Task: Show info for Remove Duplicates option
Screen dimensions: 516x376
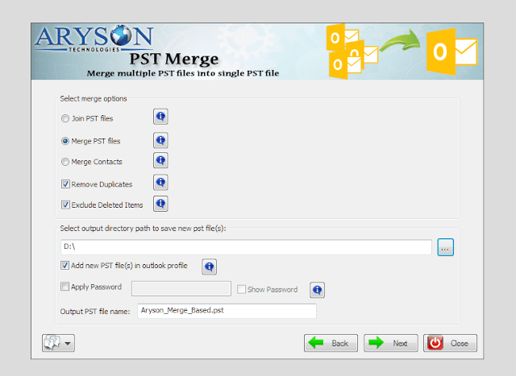Action: [160, 183]
